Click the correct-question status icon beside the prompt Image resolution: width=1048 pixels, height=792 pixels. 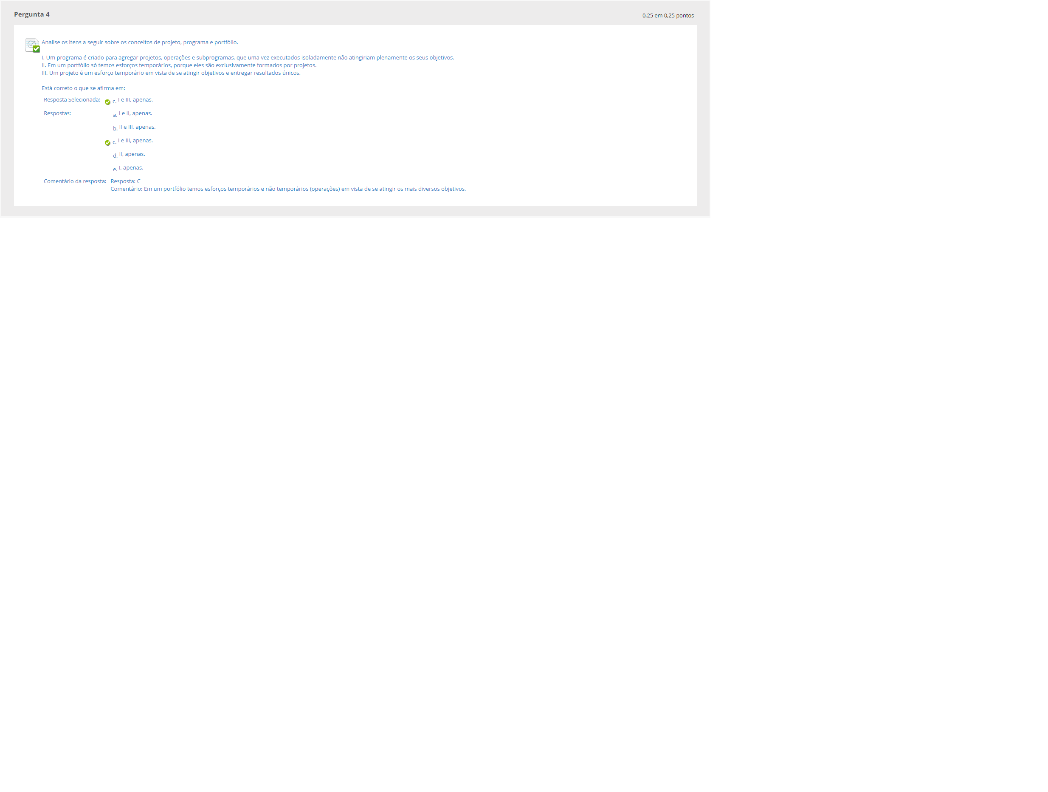32,45
